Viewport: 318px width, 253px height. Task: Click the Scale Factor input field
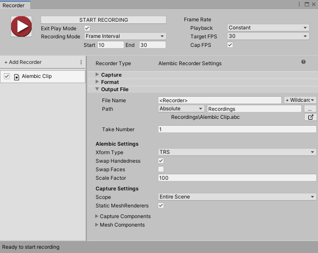[x=237, y=178]
